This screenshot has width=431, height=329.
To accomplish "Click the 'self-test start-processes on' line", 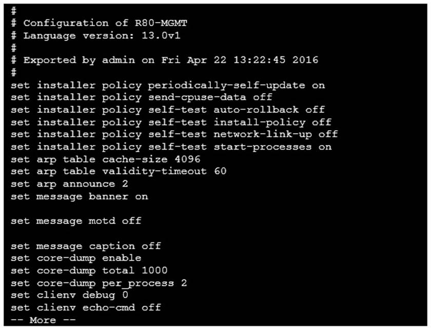I will [171, 147].
